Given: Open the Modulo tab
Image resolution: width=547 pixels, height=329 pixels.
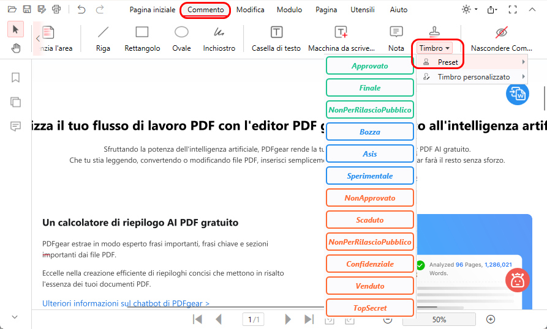Looking at the screenshot, I should 289,10.
